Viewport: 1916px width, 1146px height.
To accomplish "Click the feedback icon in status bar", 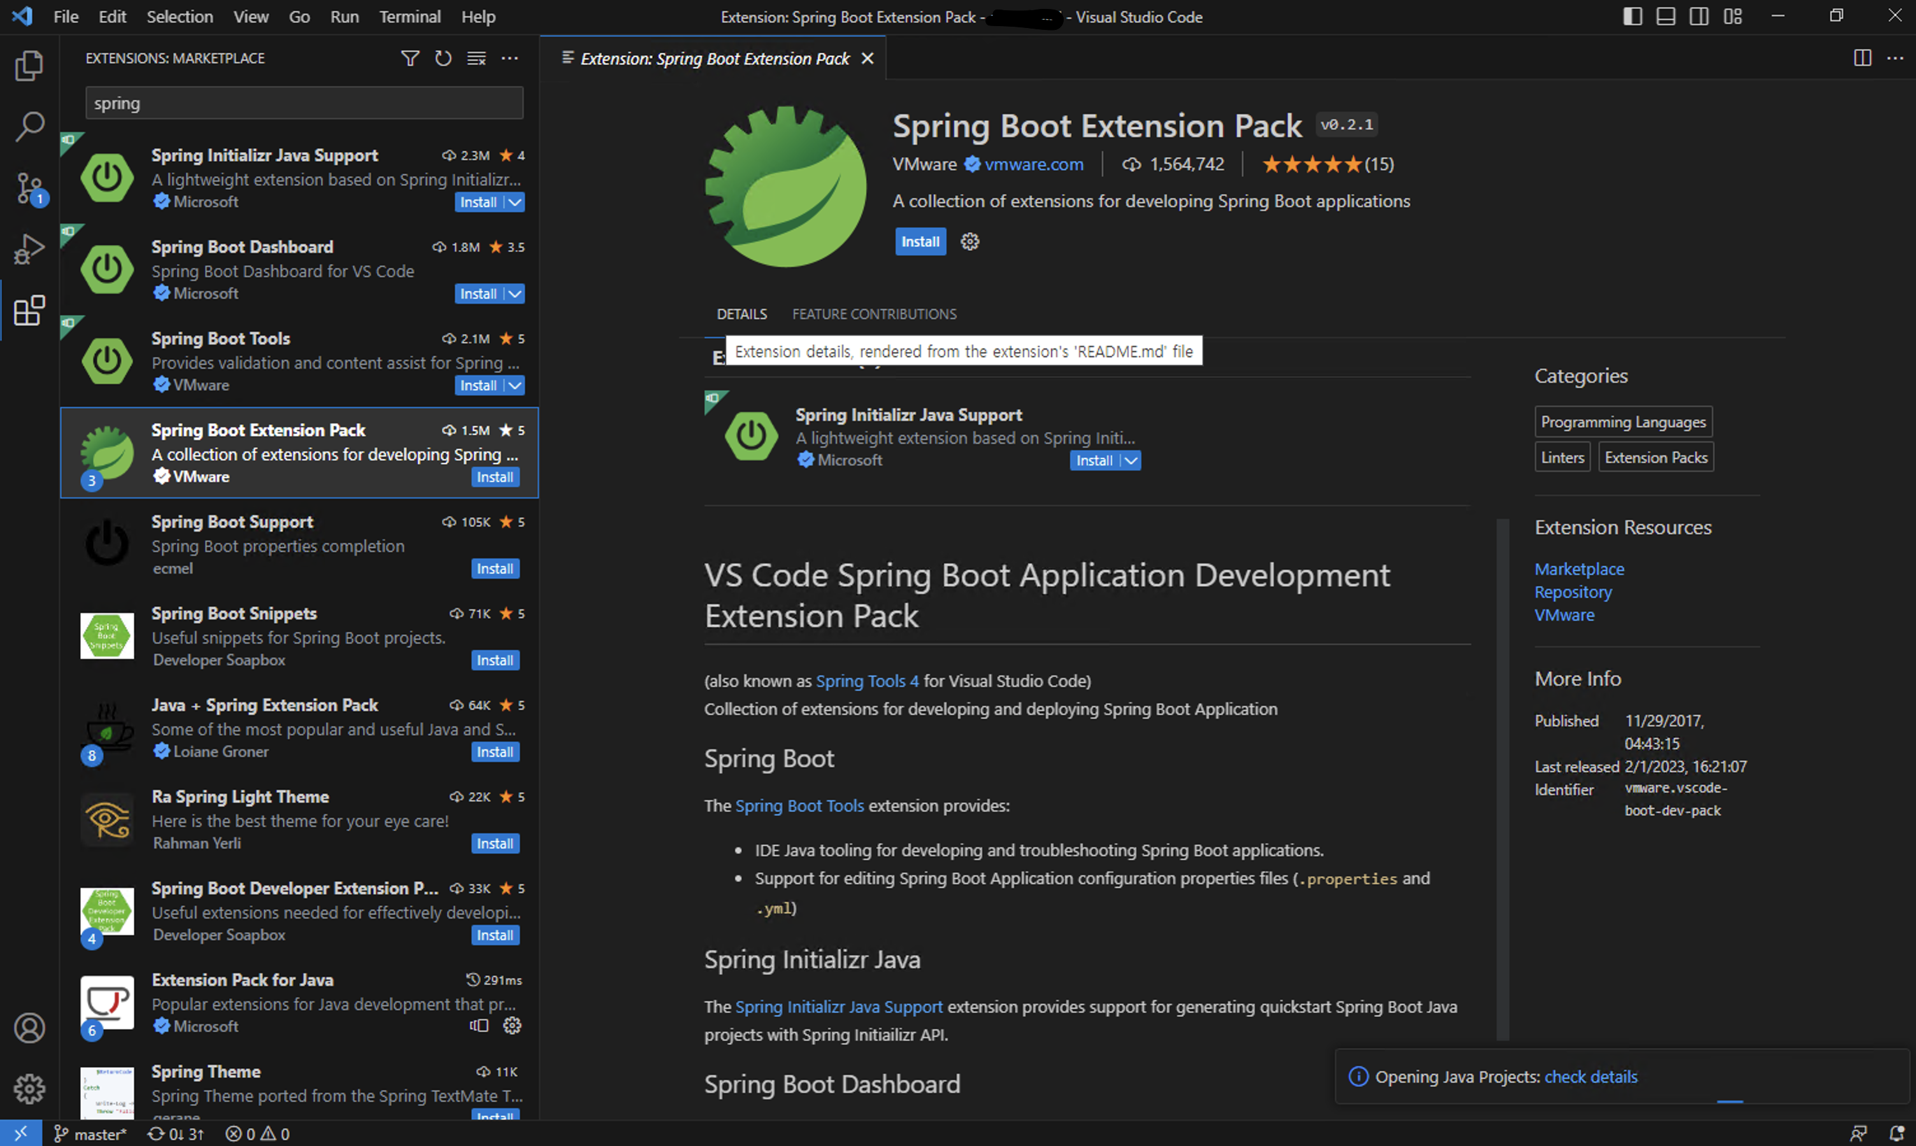I will [1859, 1133].
